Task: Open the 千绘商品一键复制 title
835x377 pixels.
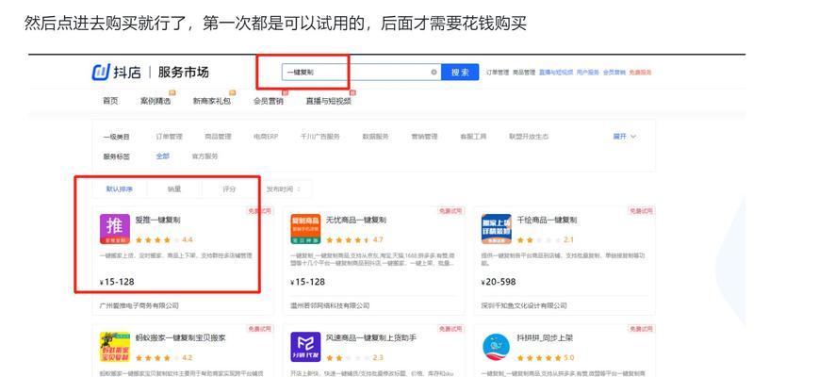Action: click(x=547, y=220)
